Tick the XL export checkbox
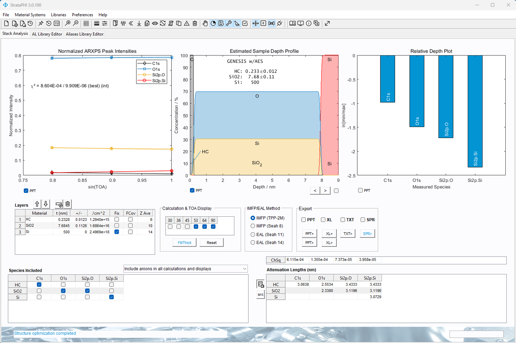The width and height of the screenshot is (516, 343). [323, 220]
